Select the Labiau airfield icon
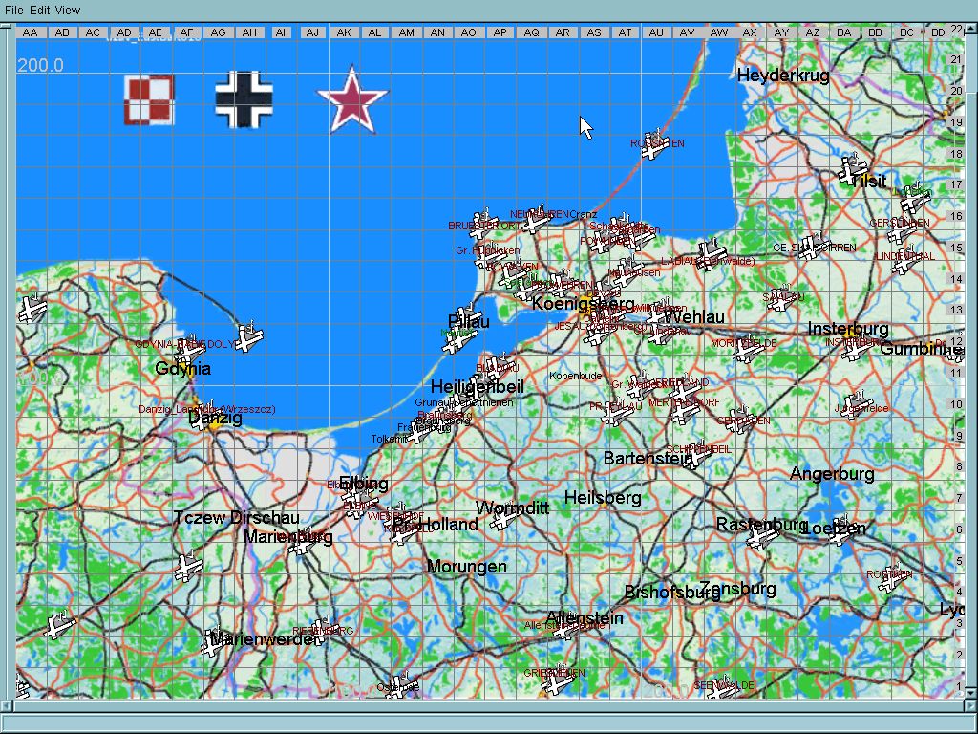978x734 pixels. (711, 254)
